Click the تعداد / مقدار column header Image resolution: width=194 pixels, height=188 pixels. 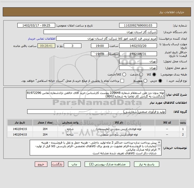point(45,122)
